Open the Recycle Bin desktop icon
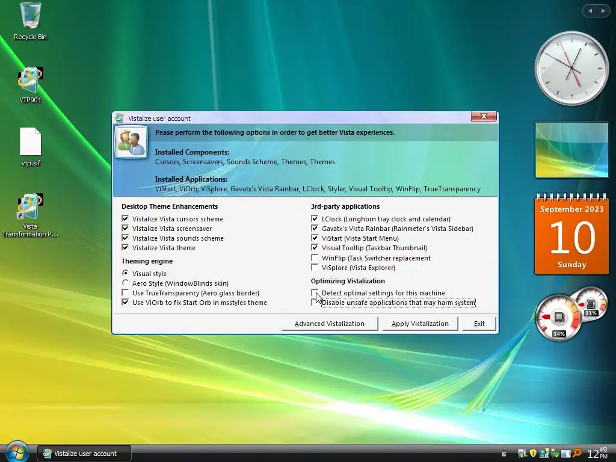Viewport: 616px width, 462px height. 30,21
